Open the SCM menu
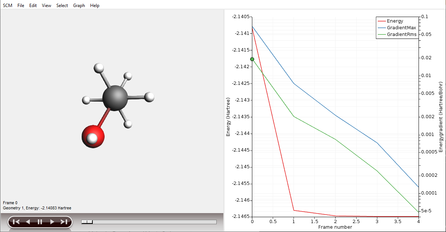Viewport: 446px width, 232px height. point(7,5)
